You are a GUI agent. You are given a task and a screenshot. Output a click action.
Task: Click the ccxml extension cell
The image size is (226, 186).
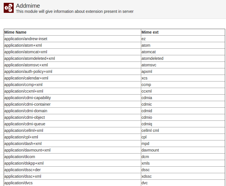point(183,91)
